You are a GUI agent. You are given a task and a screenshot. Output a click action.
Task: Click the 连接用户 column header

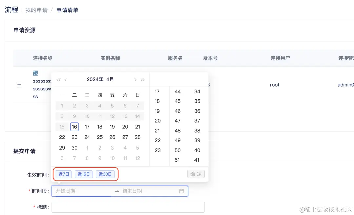click(280, 58)
